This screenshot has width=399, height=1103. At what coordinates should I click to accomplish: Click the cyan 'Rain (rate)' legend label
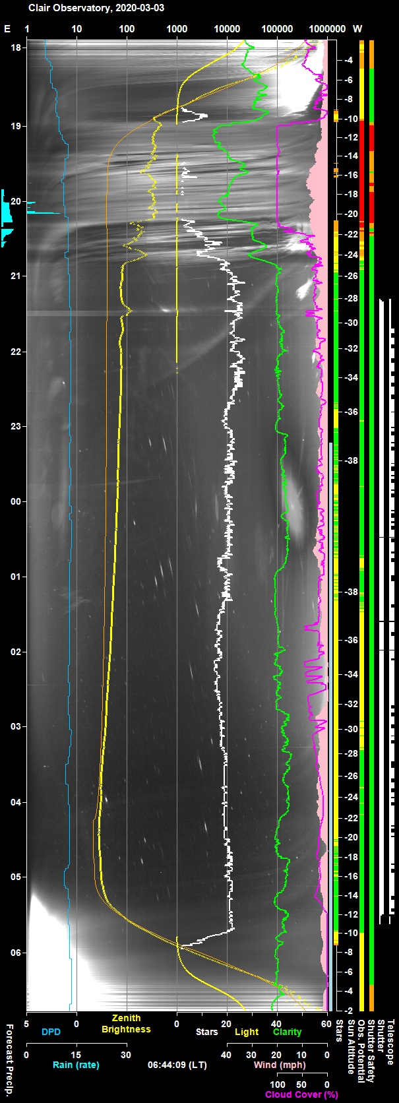[77, 1064]
